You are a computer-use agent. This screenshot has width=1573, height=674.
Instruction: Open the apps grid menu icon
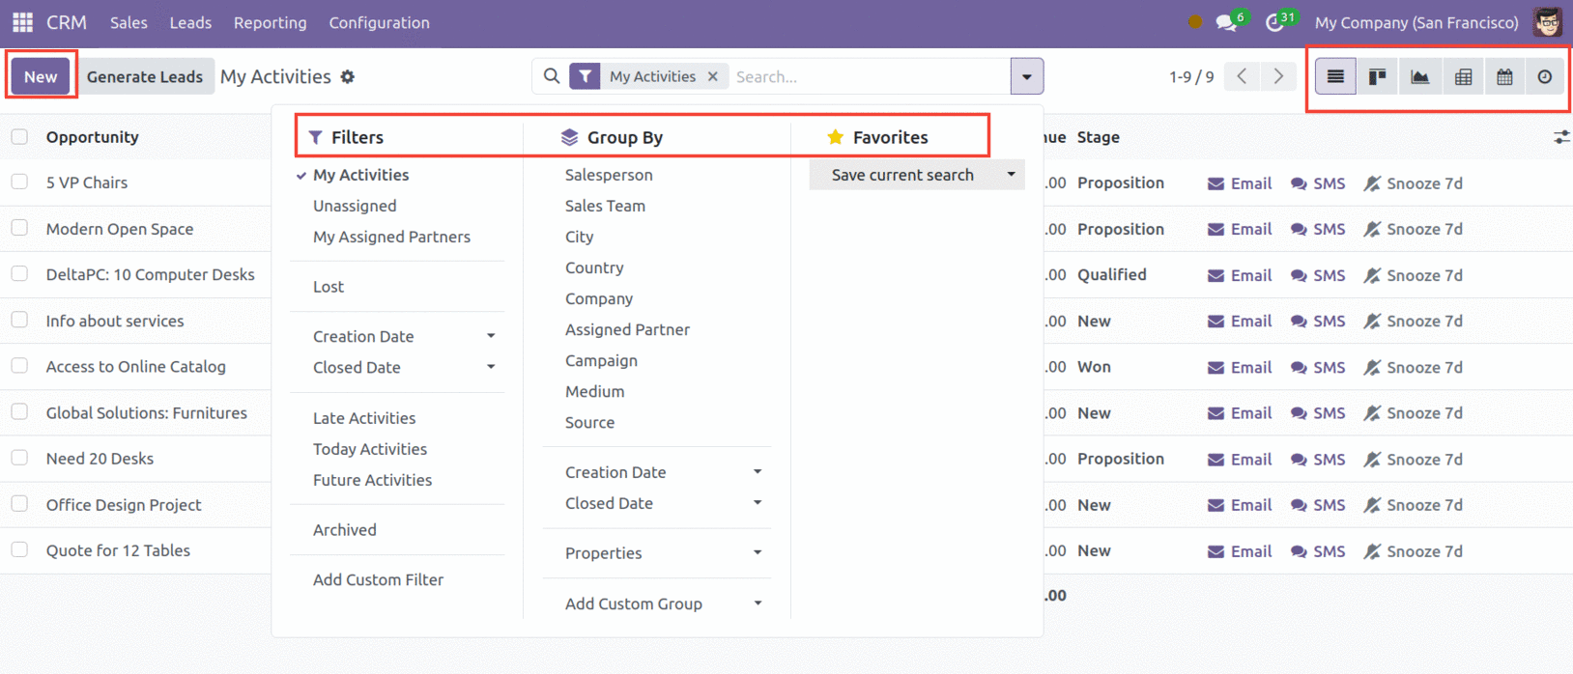(x=22, y=22)
